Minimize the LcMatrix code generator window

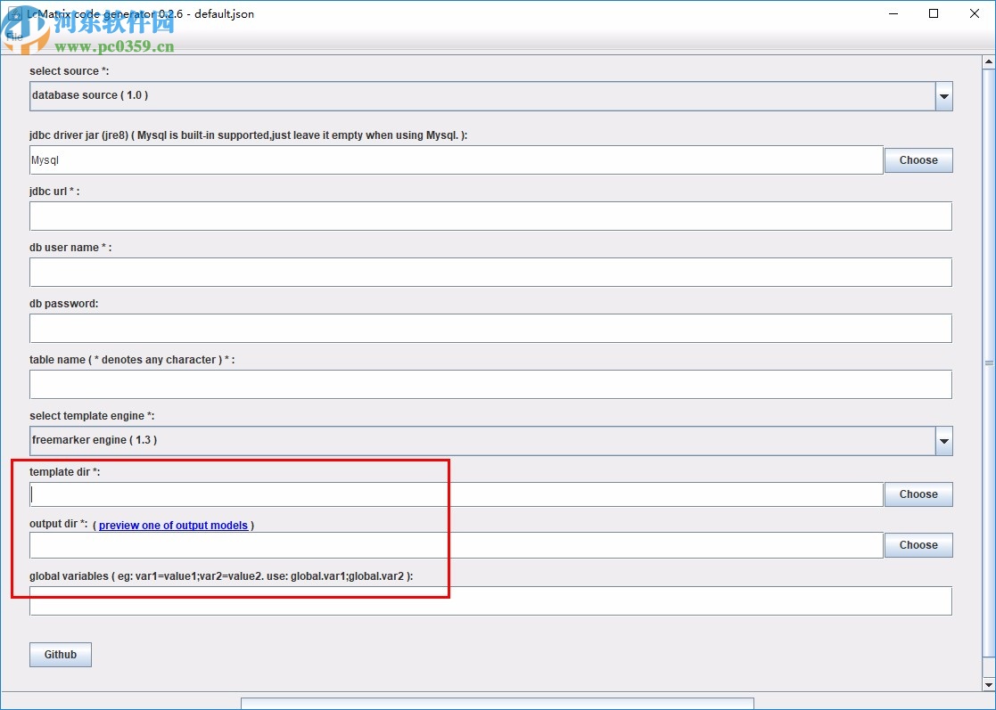click(x=893, y=13)
